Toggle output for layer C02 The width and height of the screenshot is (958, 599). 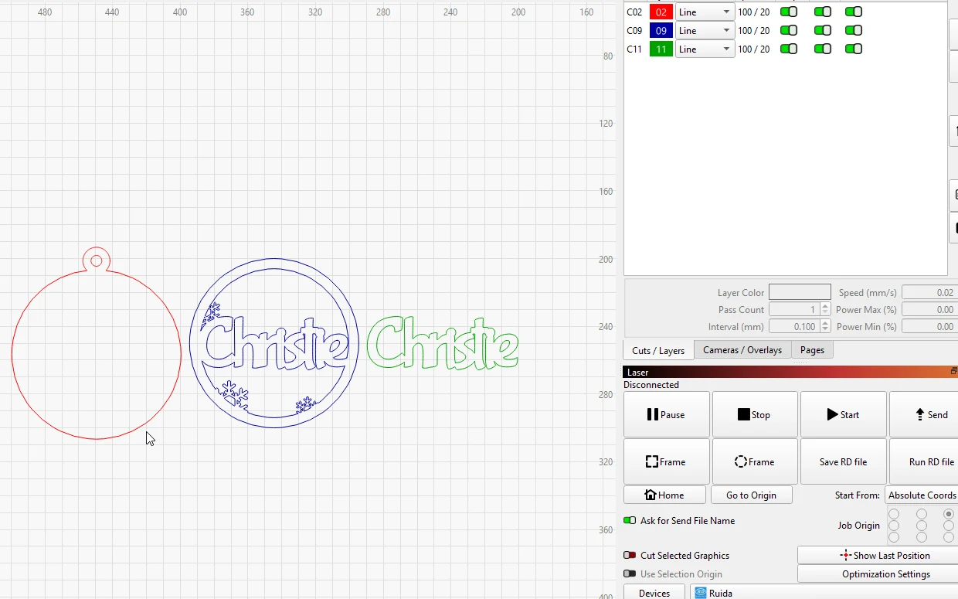pyautogui.click(x=789, y=12)
